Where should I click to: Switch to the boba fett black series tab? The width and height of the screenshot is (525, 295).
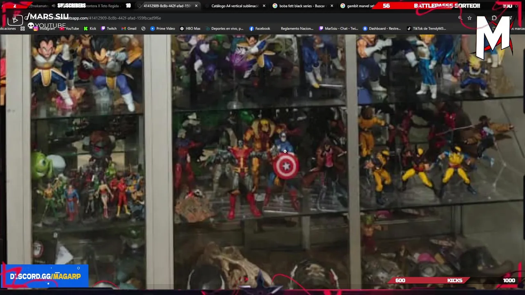click(x=302, y=6)
